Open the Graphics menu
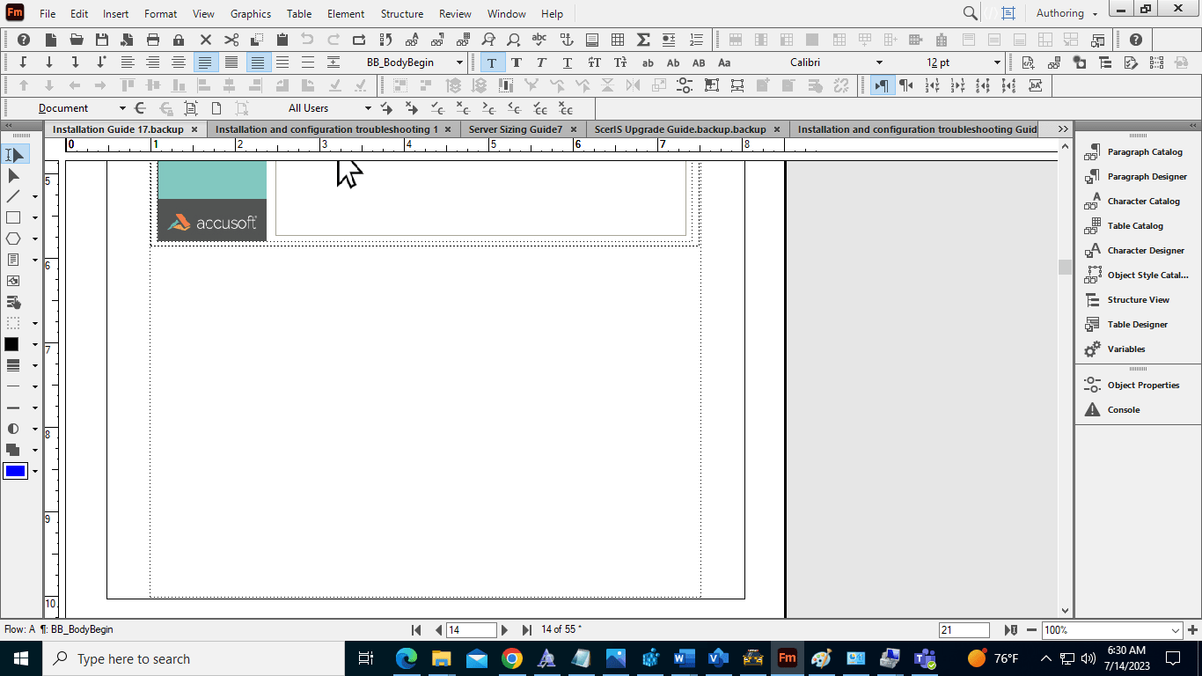Viewport: 1202px width, 676px height. point(250,13)
